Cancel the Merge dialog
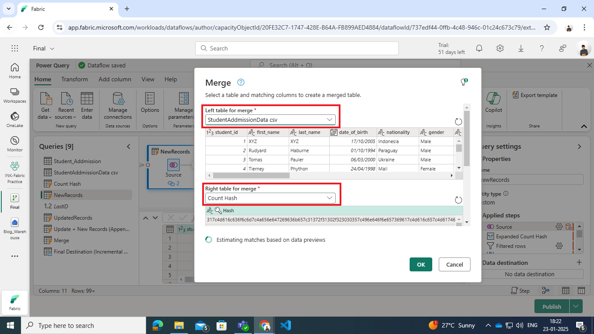This screenshot has width=594, height=334. pos(454,264)
